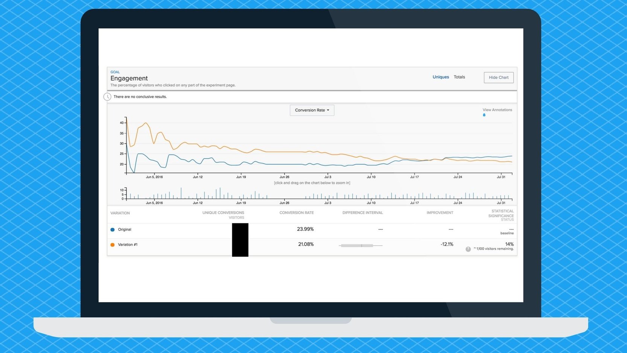Image resolution: width=627 pixels, height=353 pixels.
Task: Enable the Uniques view
Action: coord(441,77)
